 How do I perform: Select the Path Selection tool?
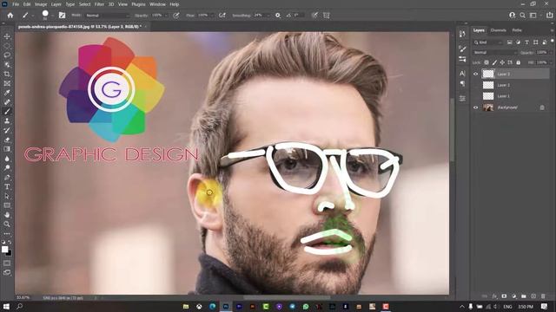7,196
